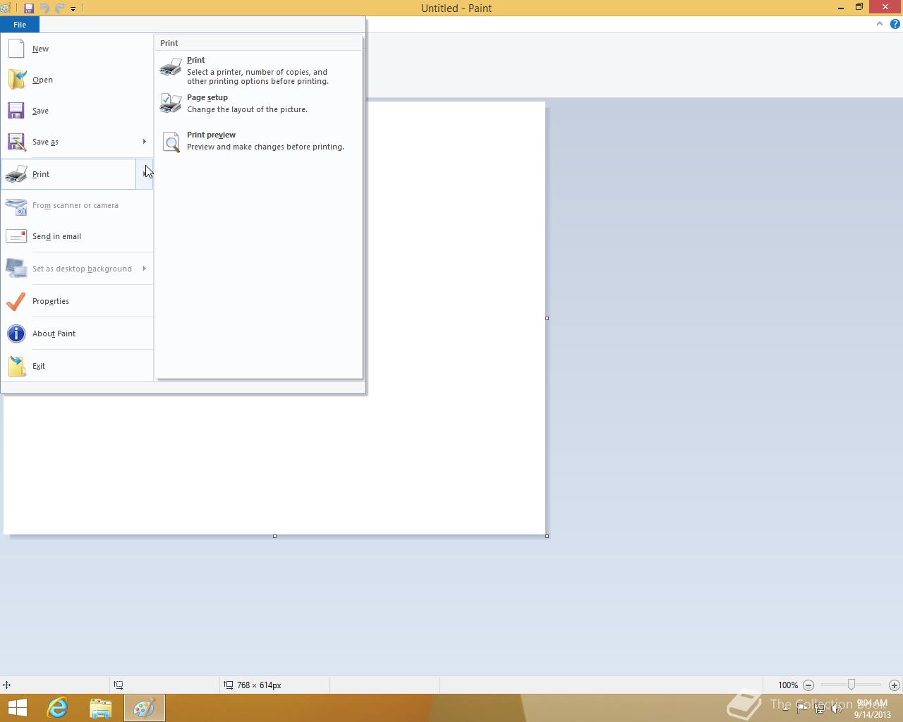
Task: Click the Paint taskbar button
Action: coord(145,708)
